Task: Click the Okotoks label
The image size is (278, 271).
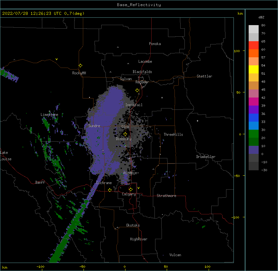Action: 133,225
